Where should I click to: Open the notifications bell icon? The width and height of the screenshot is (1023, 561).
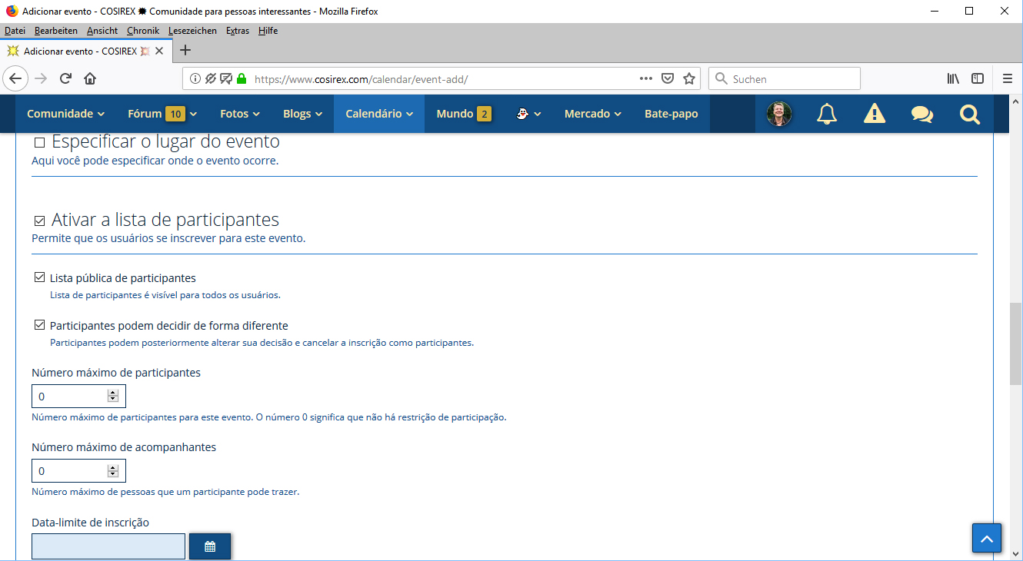pos(827,114)
